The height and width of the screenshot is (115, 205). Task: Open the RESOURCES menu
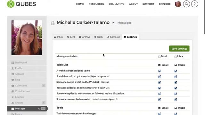(96, 4)
